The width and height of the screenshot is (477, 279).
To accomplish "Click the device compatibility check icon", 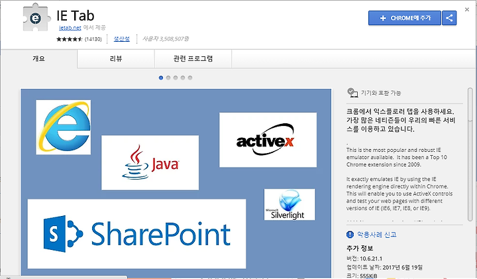I will click(x=352, y=93).
